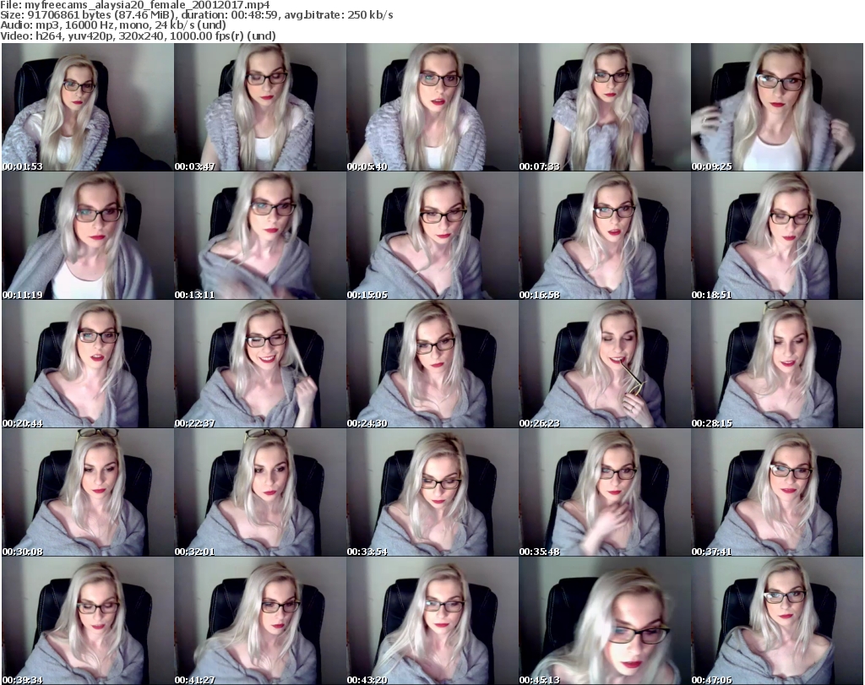Select the thumbnail frame at 00:18:51
Screen dimensions: 865x685
tap(776, 236)
